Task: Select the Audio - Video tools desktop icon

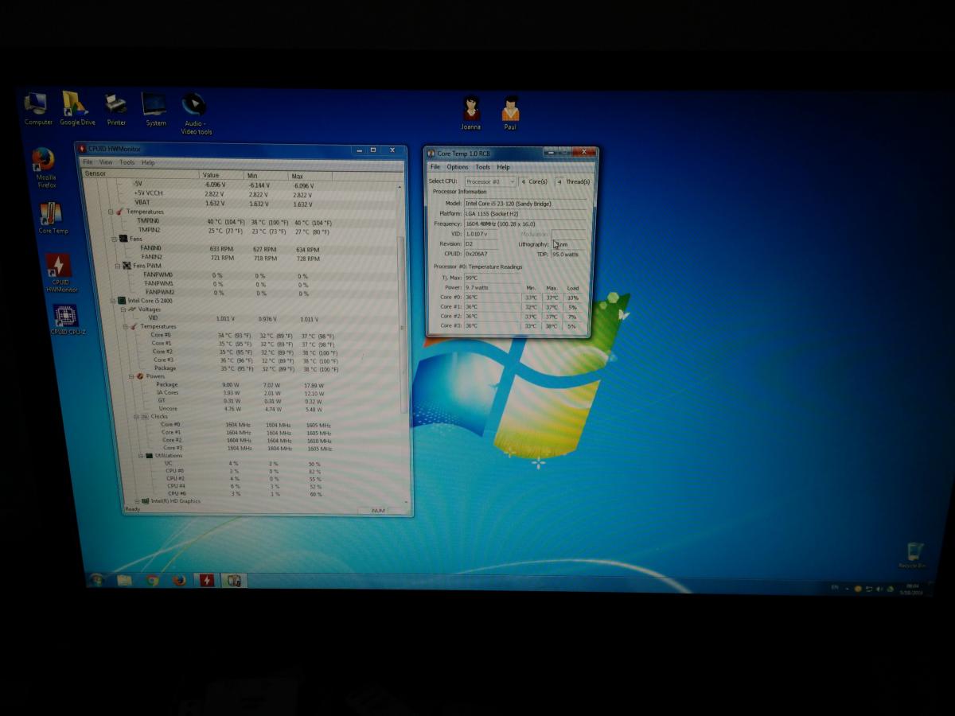Action: point(194,114)
